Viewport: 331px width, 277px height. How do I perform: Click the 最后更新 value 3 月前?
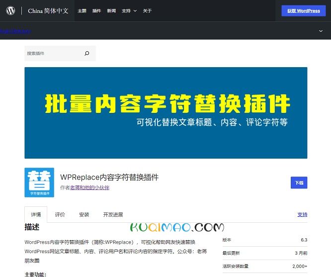(x=301, y=253)
